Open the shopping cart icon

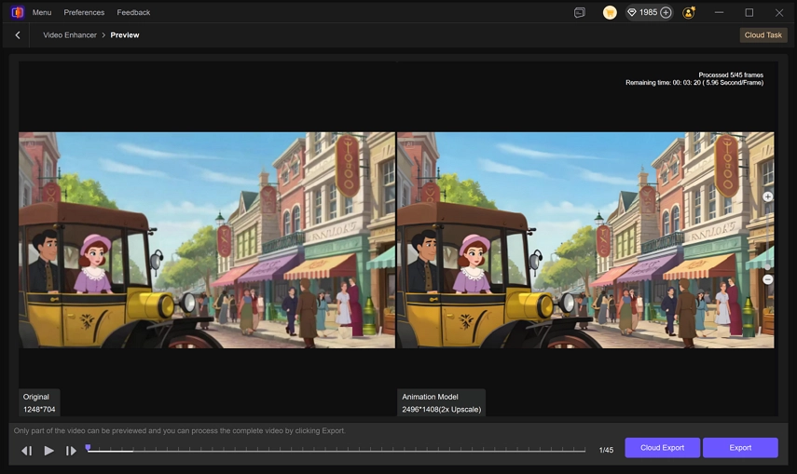(610, 13)
